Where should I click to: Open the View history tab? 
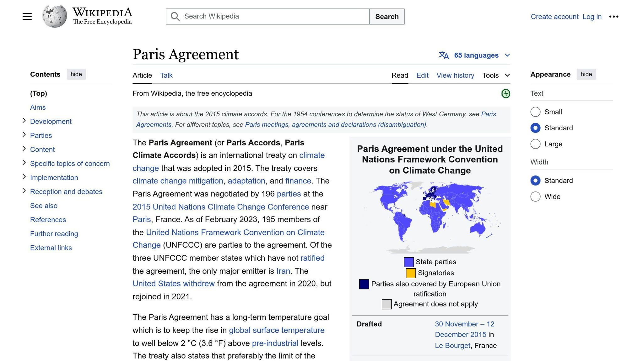(x=455, y=75)
